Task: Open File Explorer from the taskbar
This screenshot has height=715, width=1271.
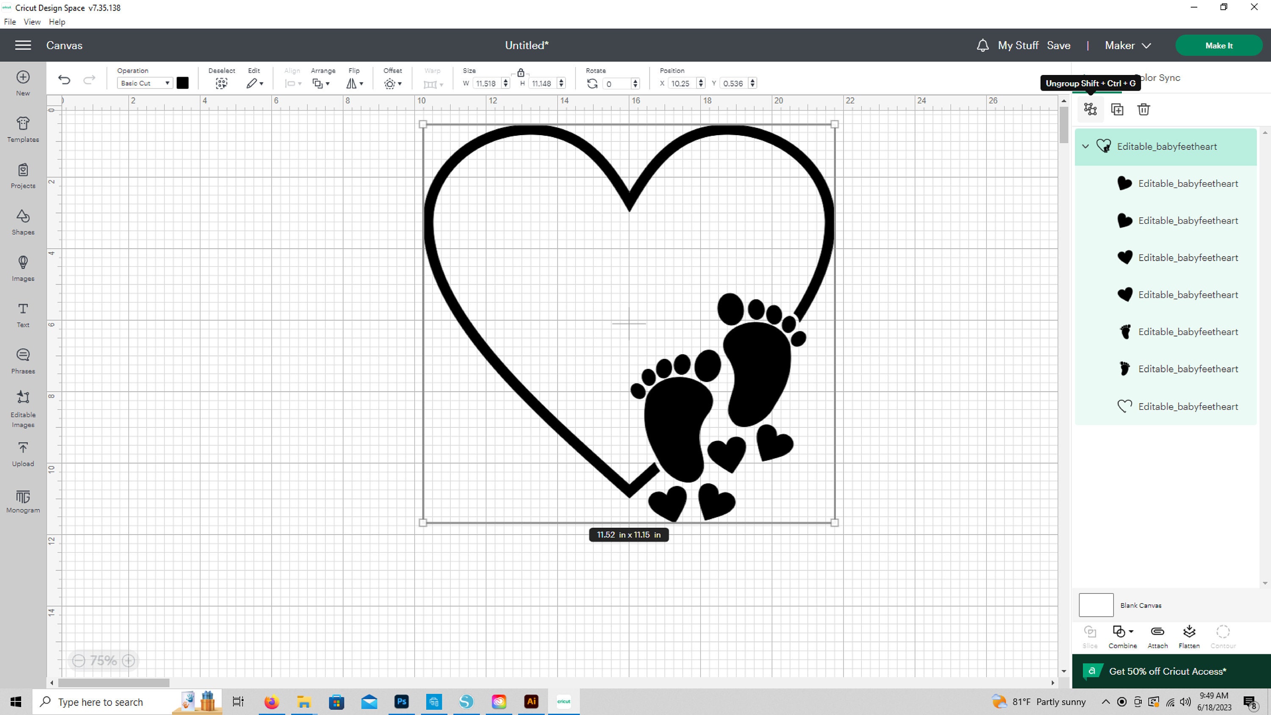Action: tap(304, 702)
